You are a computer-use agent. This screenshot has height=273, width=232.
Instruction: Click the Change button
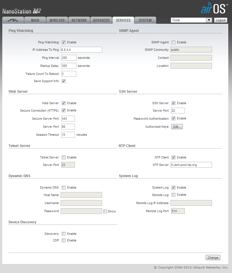[213, 257]
